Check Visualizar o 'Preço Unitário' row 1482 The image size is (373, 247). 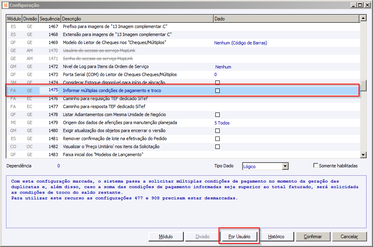click(217, 147)
